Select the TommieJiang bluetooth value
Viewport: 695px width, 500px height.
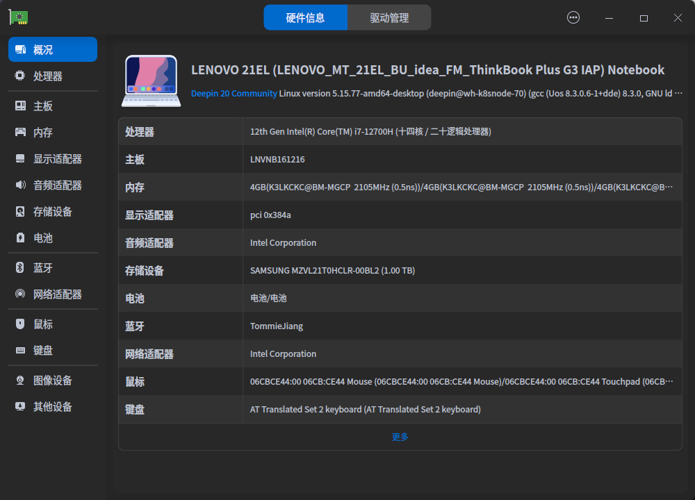[277, 326]
